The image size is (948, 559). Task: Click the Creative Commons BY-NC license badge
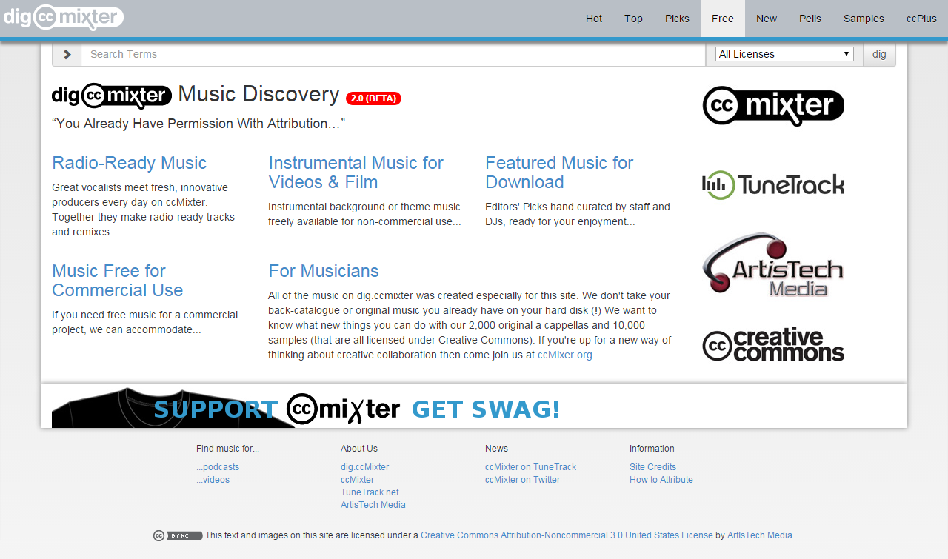point(178,535)
